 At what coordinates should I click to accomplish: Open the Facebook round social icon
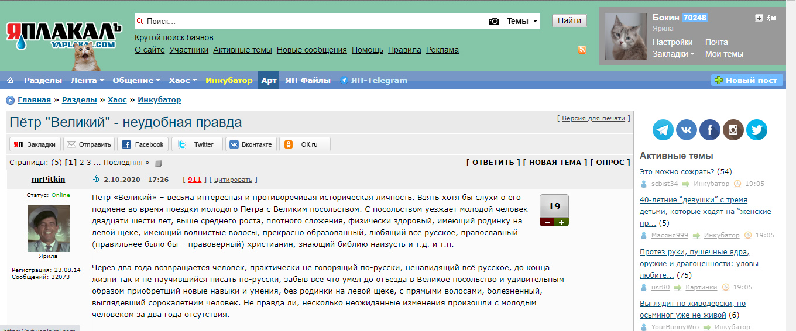[710, 130]
